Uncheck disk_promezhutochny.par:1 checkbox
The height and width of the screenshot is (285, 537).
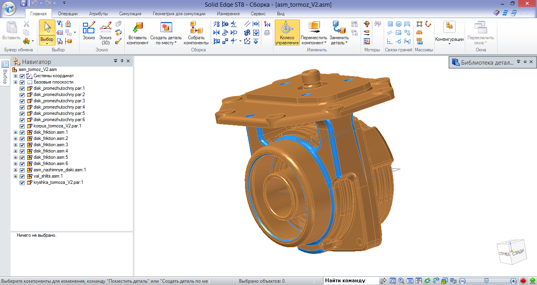22,89
